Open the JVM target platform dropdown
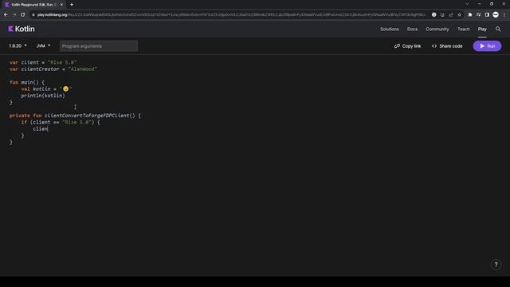510x287 pixels. [x=43, y=46]
